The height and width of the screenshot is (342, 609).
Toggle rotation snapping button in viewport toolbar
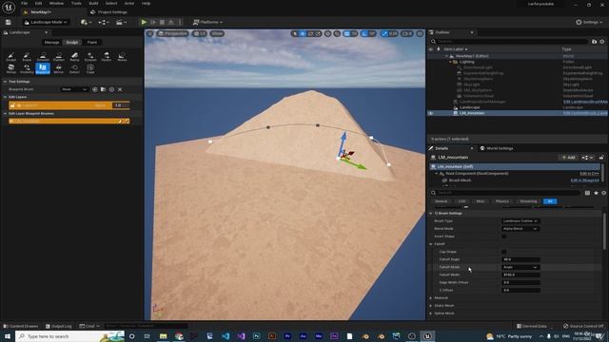[x=363, y=34]
